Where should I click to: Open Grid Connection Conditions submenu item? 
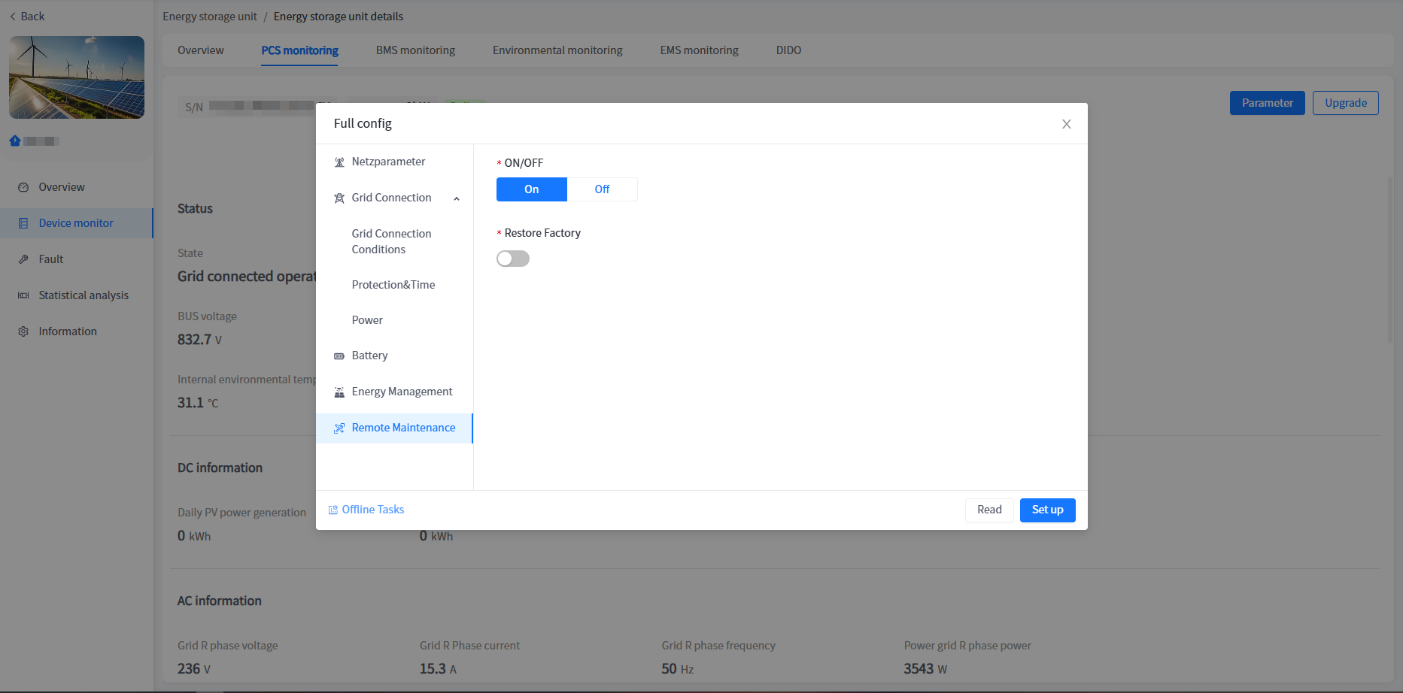point(391,241)
